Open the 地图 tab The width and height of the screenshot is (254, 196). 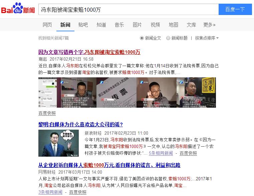173,25
